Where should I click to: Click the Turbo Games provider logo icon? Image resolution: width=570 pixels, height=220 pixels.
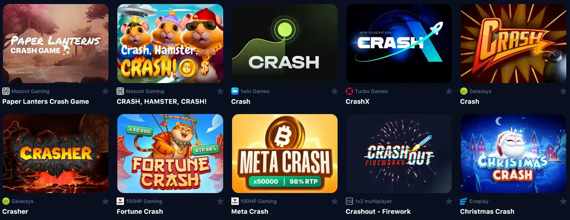click(x=349, y=91)
